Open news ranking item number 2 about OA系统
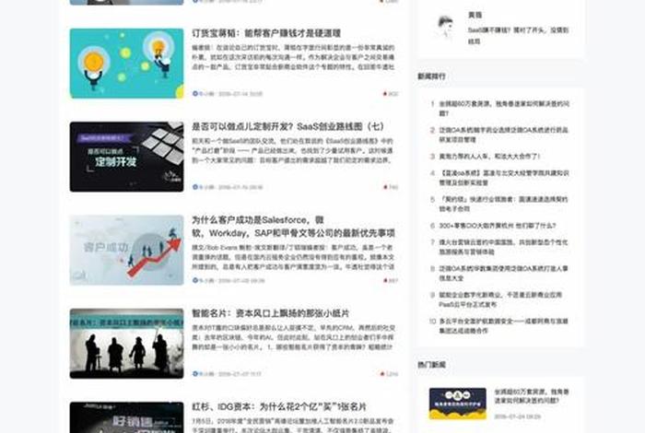 pos(503,135)
